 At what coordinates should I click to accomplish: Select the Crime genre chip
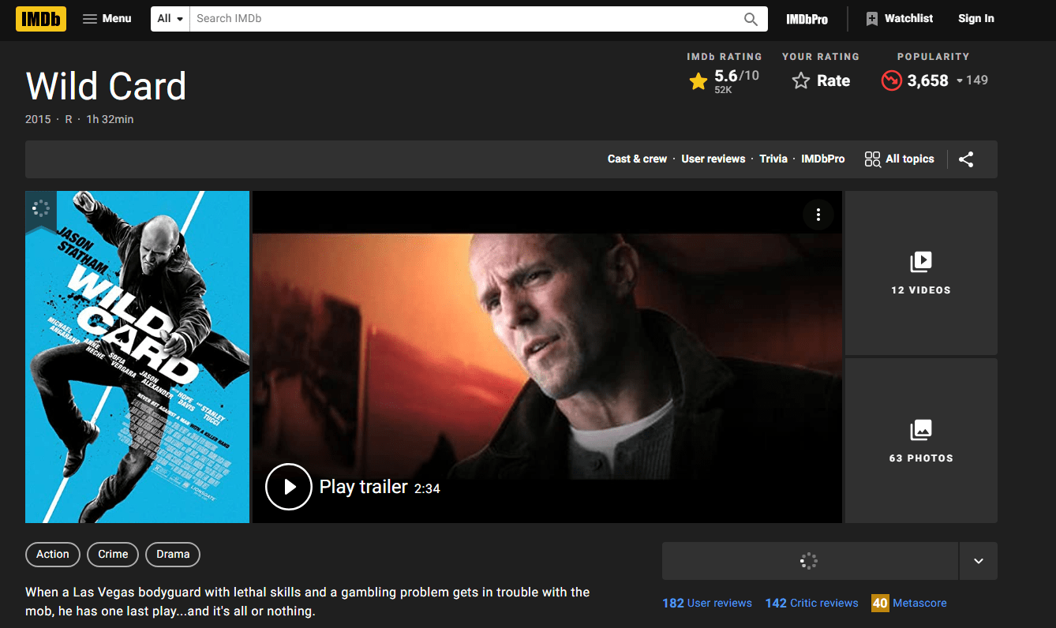[113, 555]
